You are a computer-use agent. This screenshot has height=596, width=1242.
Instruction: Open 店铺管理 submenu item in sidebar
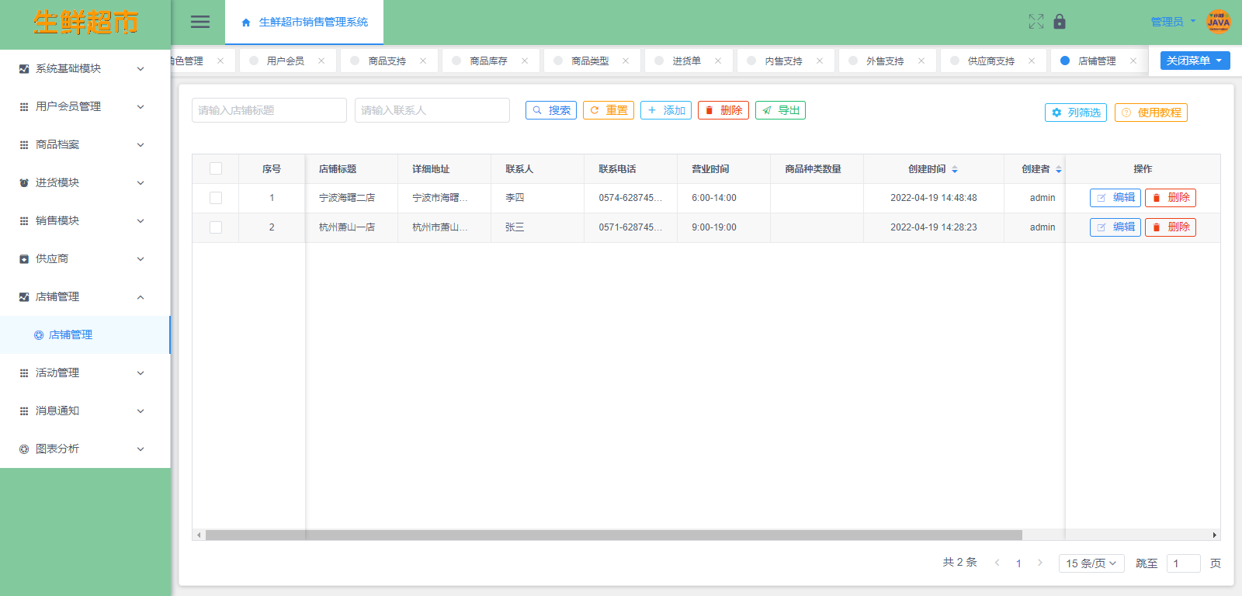71,334
